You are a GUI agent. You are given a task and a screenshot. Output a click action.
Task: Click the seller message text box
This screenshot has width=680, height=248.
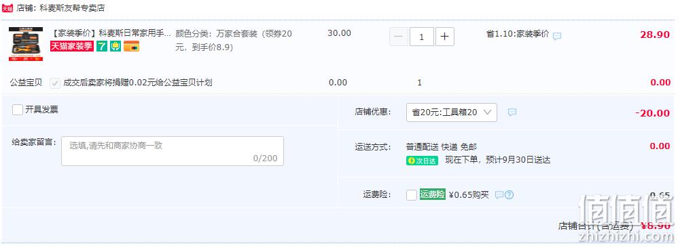pyautogui.click(x=173, y=151)
